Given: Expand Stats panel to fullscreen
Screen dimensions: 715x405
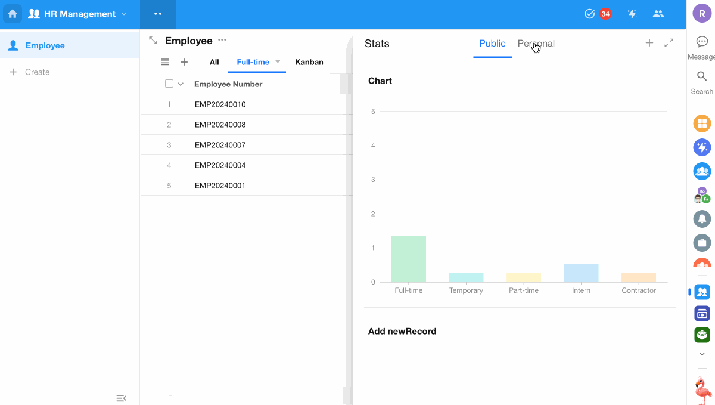Looking at the screenshot, I should click(669, 43).
